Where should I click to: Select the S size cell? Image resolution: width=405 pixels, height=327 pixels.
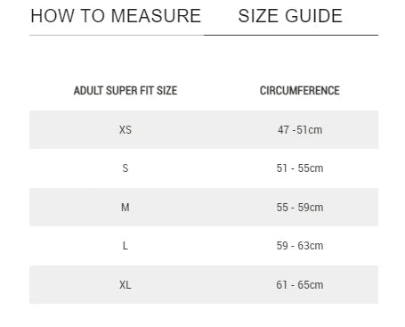coord(126,168)
